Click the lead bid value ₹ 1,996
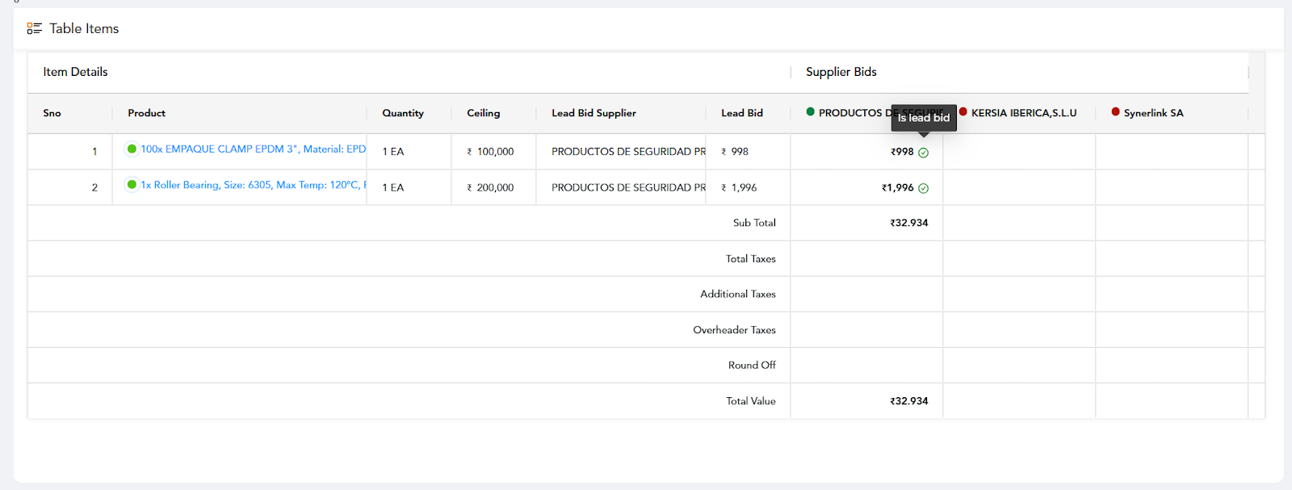1292x490 pixels. coord(739,187)
